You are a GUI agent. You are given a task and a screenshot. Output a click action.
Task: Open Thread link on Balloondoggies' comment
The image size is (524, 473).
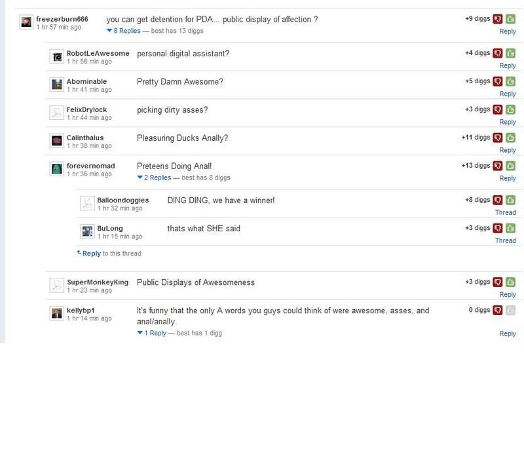[505, 212]
